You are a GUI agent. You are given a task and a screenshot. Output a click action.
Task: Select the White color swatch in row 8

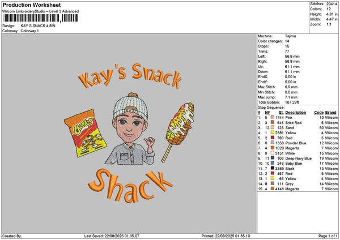pos(273,153)
